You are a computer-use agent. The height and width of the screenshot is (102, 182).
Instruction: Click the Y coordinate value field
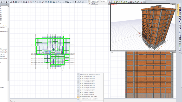pos(94,1)
